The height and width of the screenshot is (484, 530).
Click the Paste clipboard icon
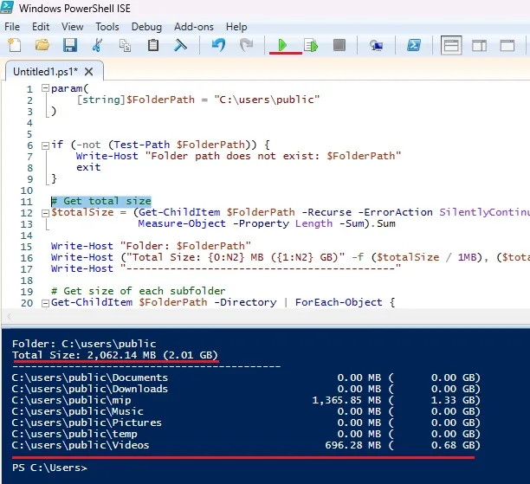click(153, 45)
